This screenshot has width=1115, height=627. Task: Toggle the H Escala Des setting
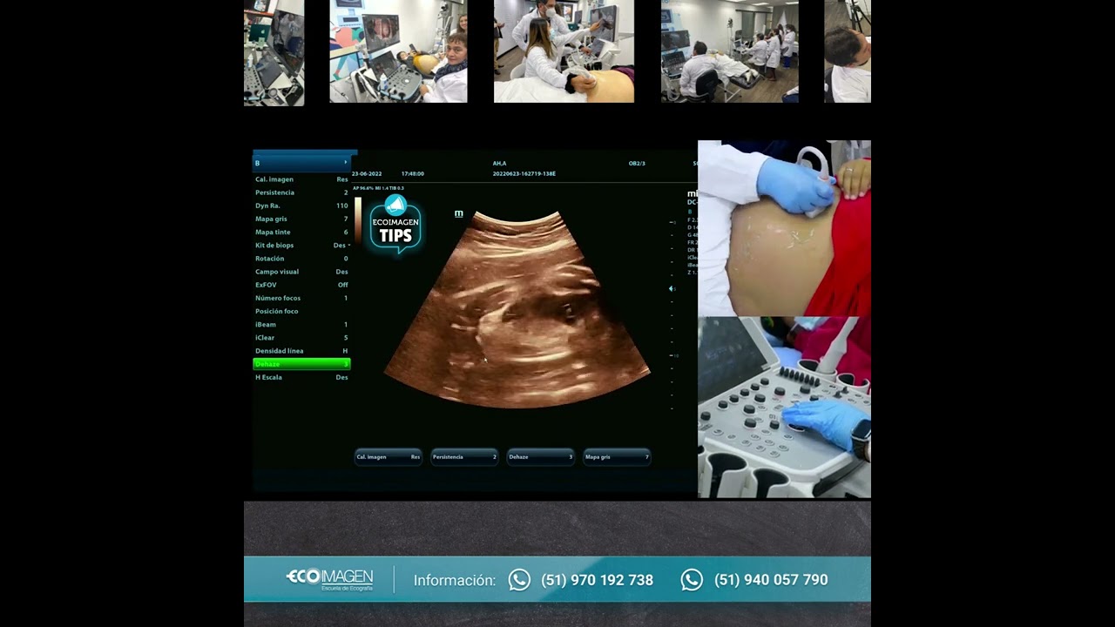301,377
